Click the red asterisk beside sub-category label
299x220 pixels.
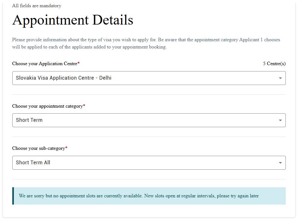66,148
